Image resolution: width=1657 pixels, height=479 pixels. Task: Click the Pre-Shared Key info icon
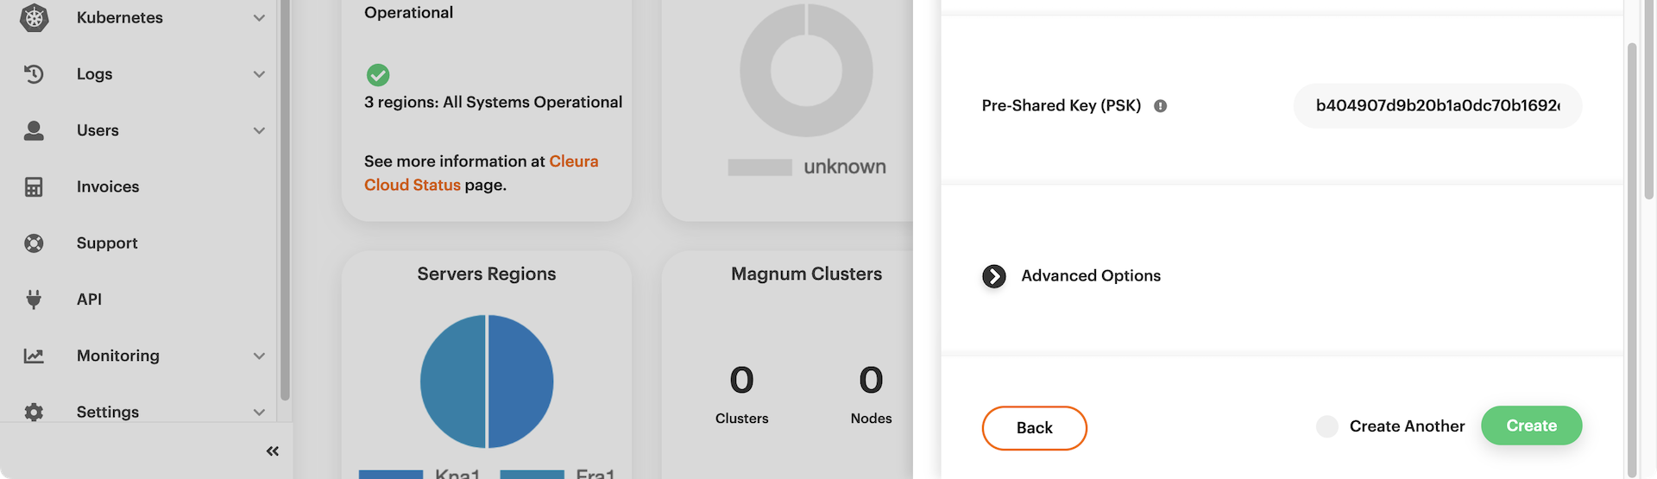(1161, 106)
